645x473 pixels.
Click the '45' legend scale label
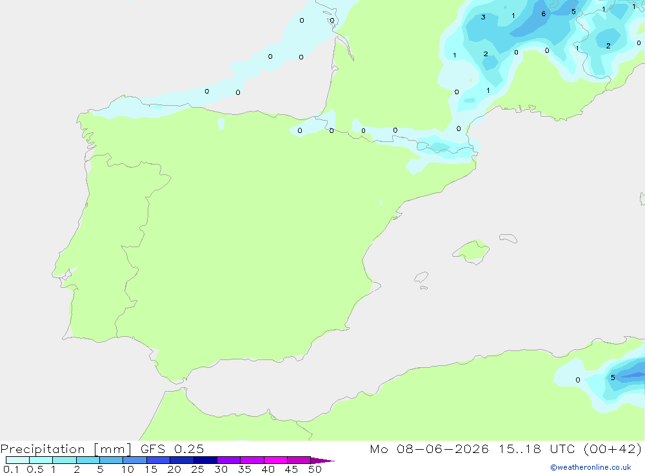coord(292,469)
